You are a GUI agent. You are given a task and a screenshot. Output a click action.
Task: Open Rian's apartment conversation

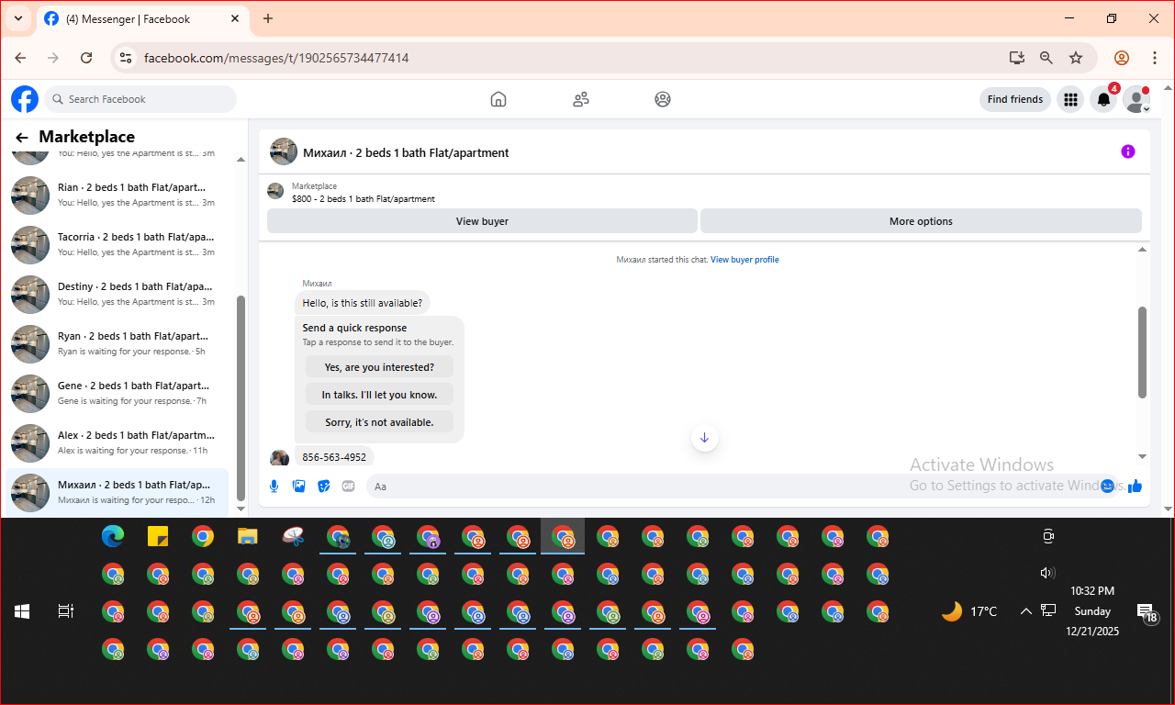117,195
